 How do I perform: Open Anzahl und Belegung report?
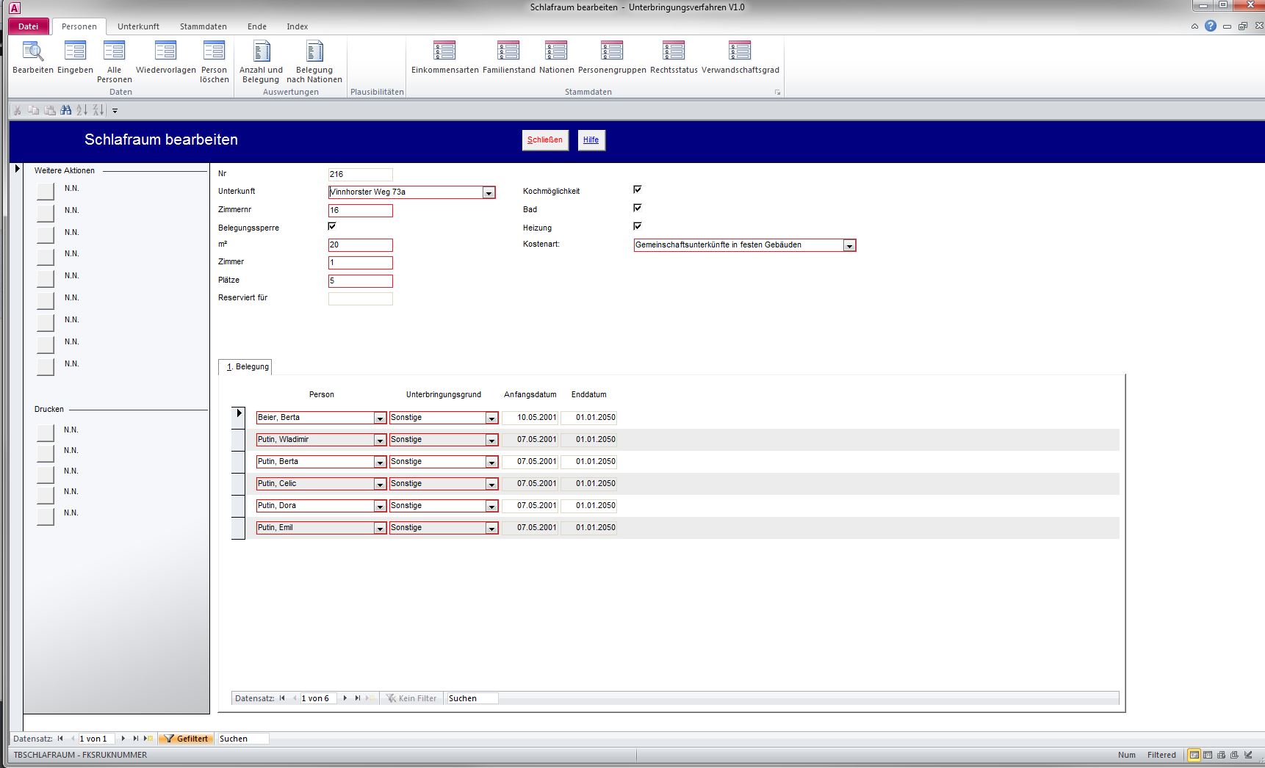click(262, 62)
